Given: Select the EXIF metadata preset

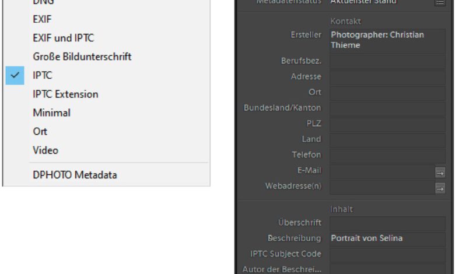Looking at the screenshot, I should click(42, 19).
